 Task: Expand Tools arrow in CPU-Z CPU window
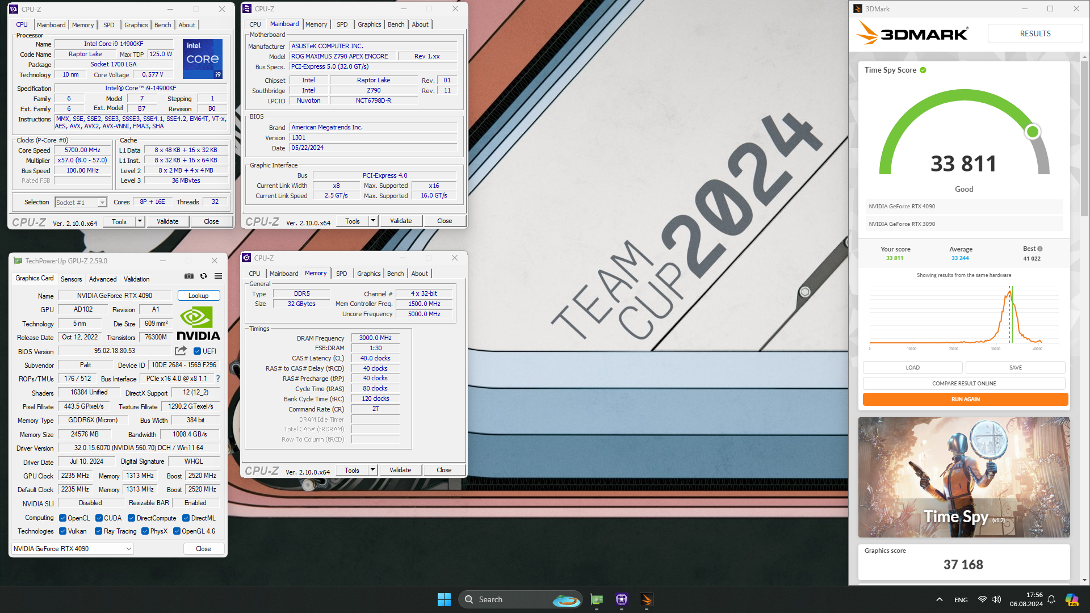[x=140, y=221]
